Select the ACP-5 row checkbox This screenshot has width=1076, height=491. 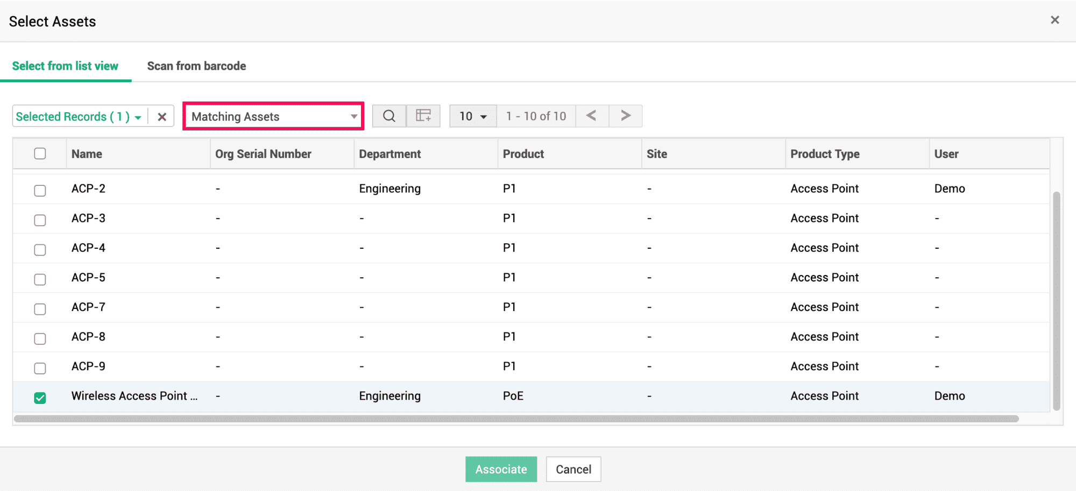click(40, 279)
